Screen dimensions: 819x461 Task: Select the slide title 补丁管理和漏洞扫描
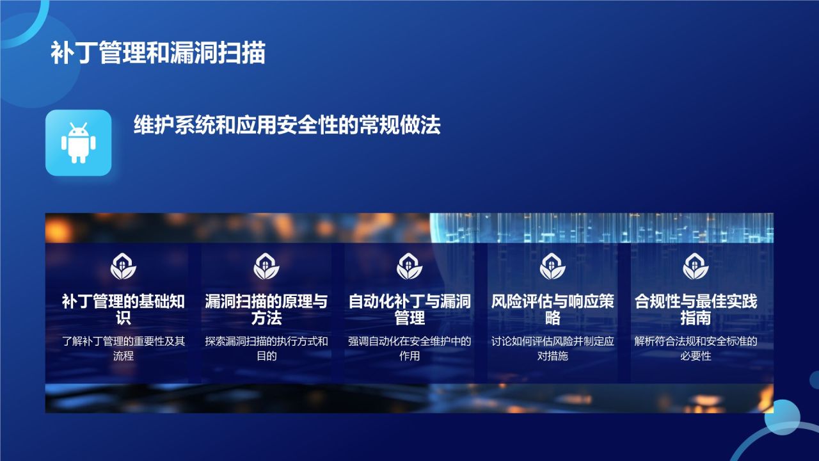[x=158, y=54]
